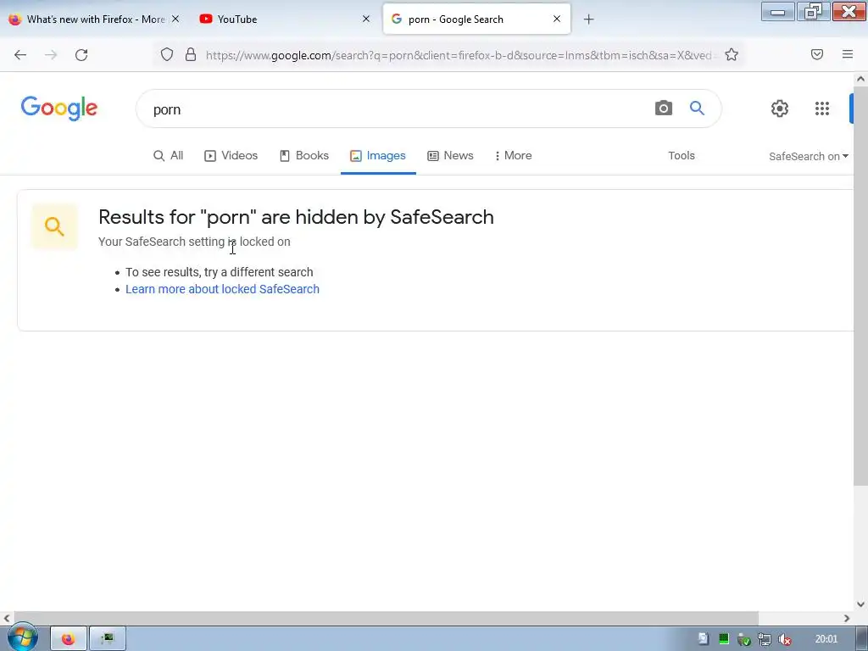Select the Videos search filter
The width and height of the screenshot is (868, 651).
[231, 156]
